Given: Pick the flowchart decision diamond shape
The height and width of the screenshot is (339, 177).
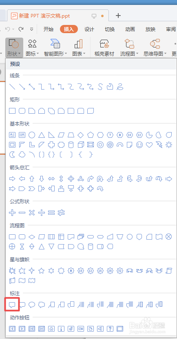Looking at the screenshot, I should pos(32,237).
